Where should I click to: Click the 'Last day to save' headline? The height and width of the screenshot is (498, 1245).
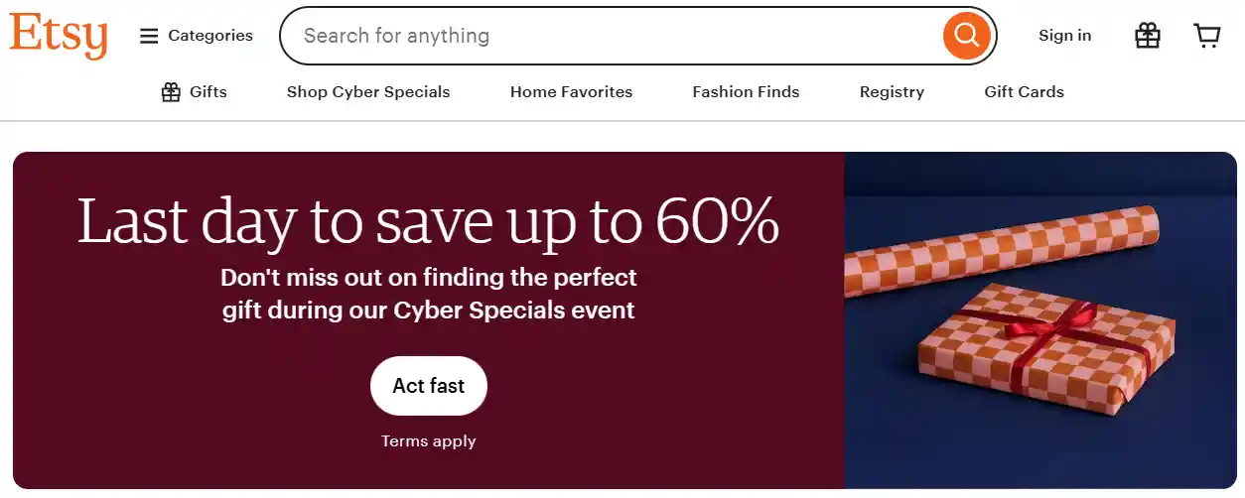[428, 221]
